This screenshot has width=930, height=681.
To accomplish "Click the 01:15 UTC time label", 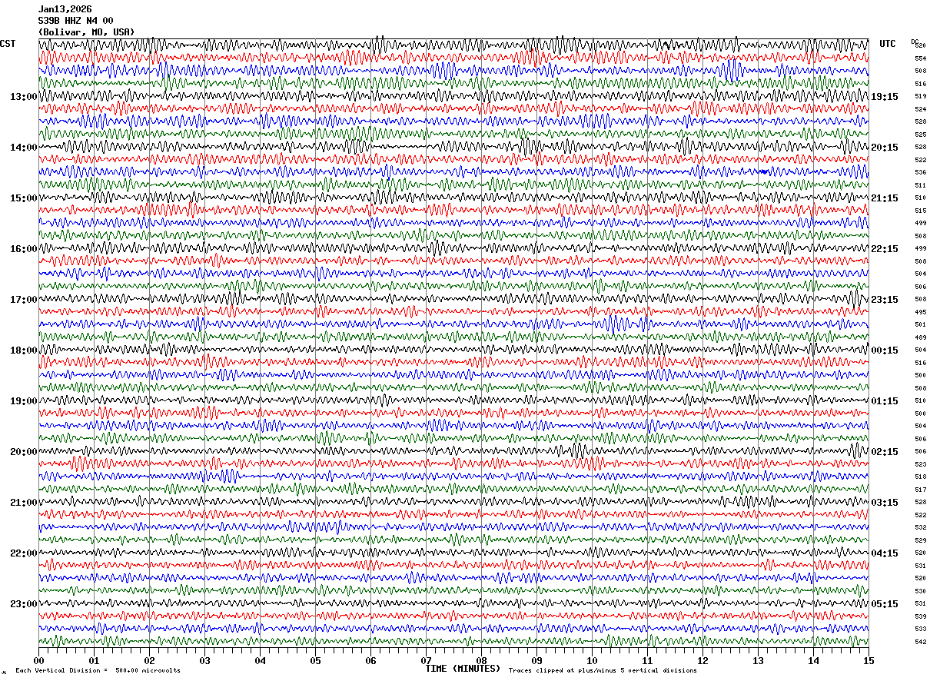I will [x=885, y=401].
